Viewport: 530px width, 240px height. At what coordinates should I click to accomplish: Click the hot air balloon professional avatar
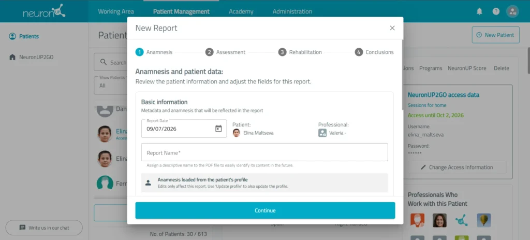(x=484, y=220)
